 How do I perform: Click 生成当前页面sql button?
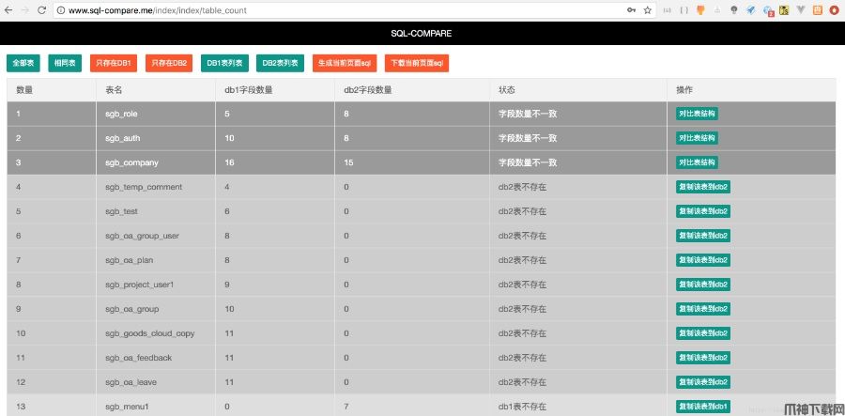pyautogui.click(x=345, y=63)
